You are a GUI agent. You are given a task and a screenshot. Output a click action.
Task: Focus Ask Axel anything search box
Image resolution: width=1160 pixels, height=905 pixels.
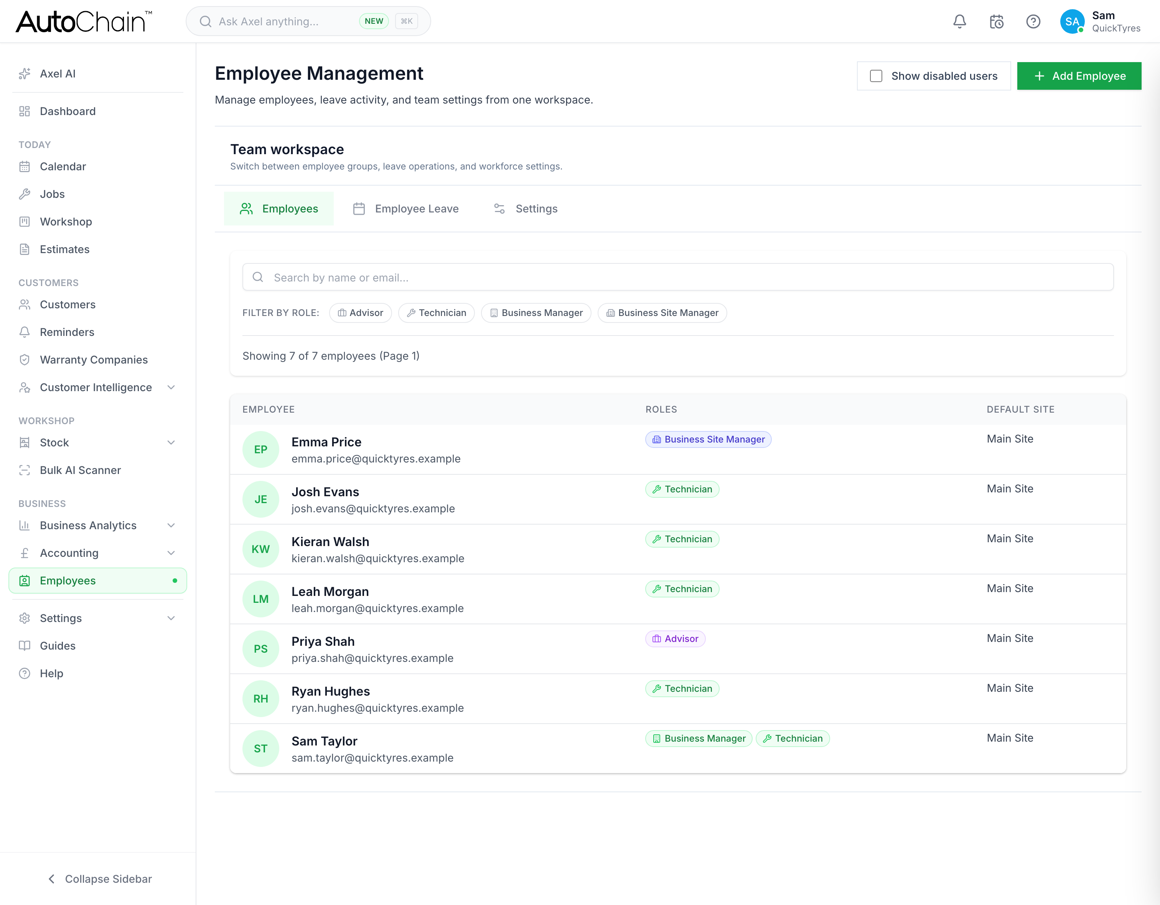coord(308,21)
